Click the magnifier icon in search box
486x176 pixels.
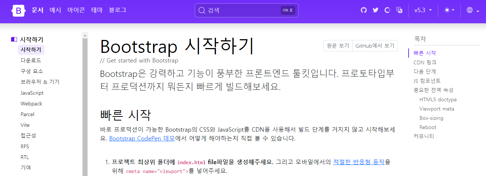(202, 10)
